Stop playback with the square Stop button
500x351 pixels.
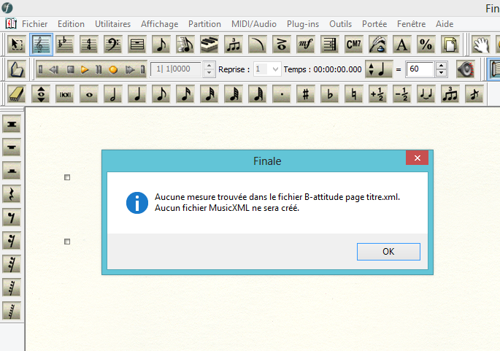coord(71,70)
